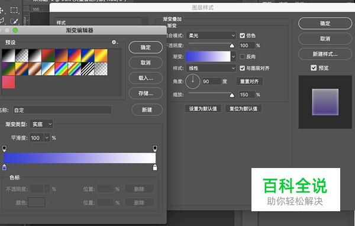Select the left opacity stop above gradient bar
Viewport: 355px width, 226px height.
point(4,148)
